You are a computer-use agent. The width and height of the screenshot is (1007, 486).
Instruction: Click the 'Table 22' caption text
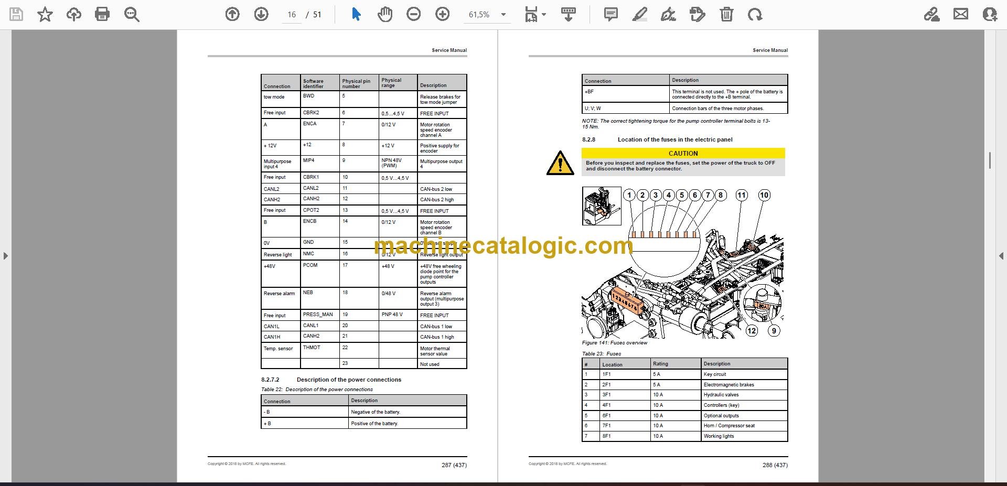click(x=317, y=390)
